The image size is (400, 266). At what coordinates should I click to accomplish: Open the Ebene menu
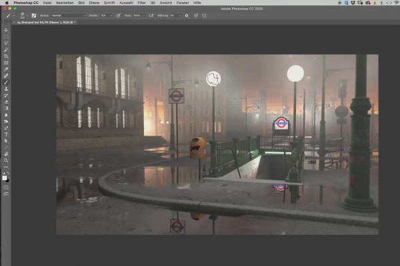94,3
